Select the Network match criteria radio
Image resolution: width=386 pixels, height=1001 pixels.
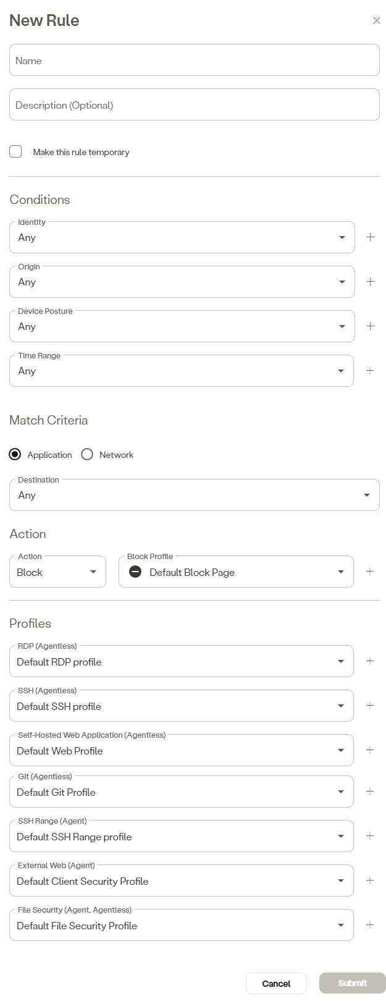pos(87,455)
